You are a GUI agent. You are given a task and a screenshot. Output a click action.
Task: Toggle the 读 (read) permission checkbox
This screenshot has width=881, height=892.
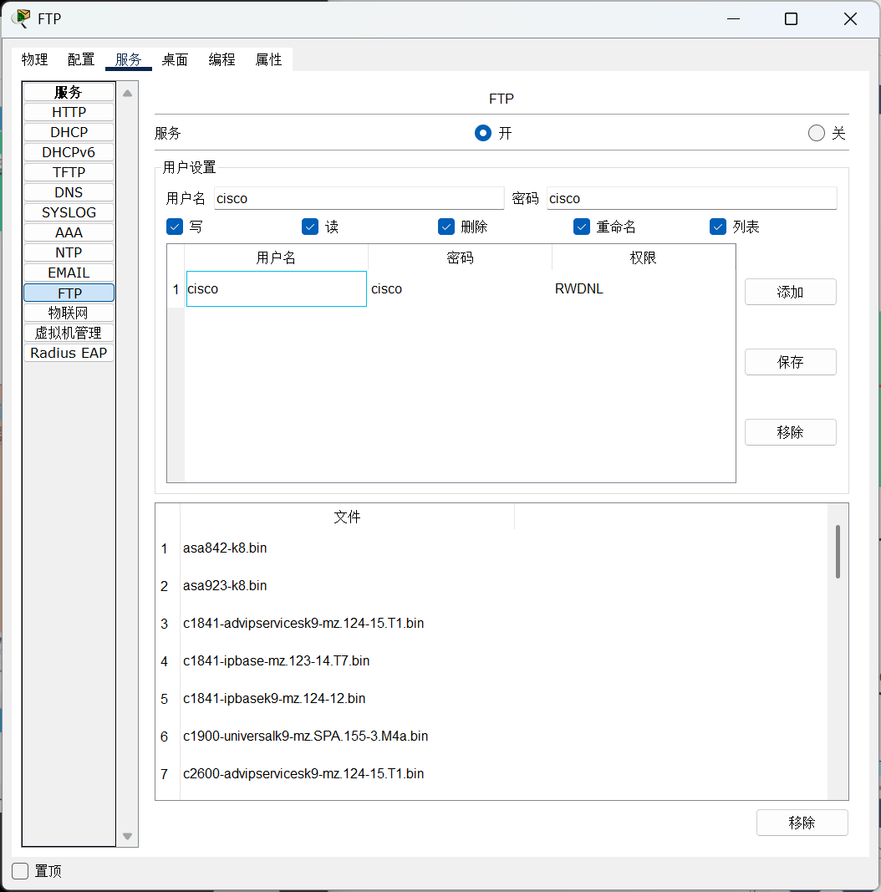pyautogui.click(x=310, y=227)
